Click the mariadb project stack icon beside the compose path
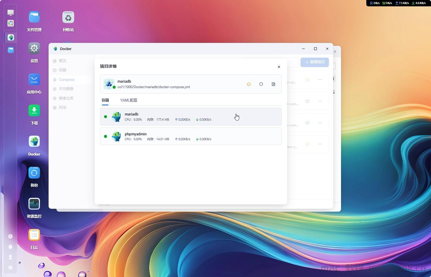 click(109, 84)
